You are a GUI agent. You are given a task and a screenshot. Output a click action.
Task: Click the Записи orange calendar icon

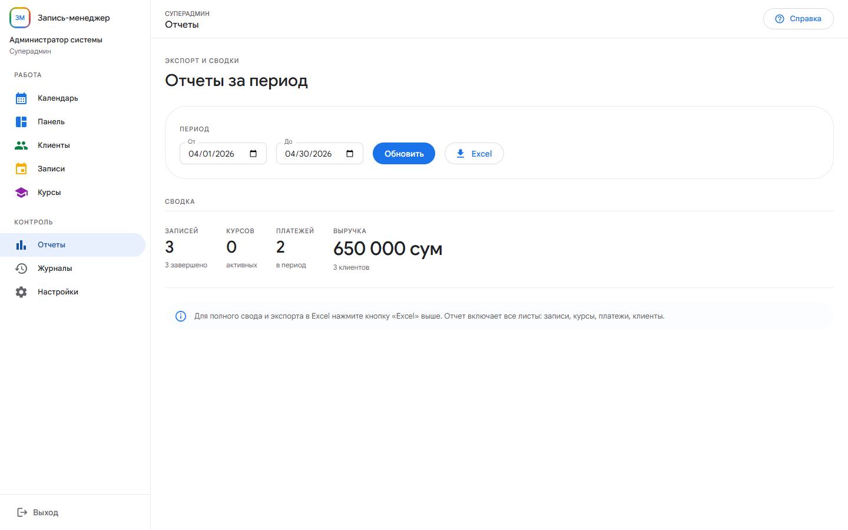[21, 169]
